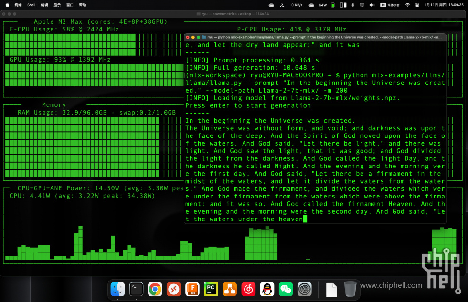Image resolution: width=468 pixels, height=302 pixels.
Task: Click the terminal cursor after 'heaven'
Action: click(x=305, y=219)
